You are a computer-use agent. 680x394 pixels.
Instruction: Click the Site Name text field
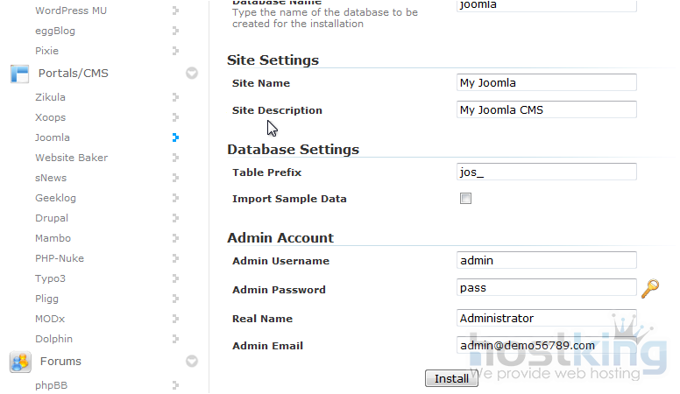pos(547,83)
